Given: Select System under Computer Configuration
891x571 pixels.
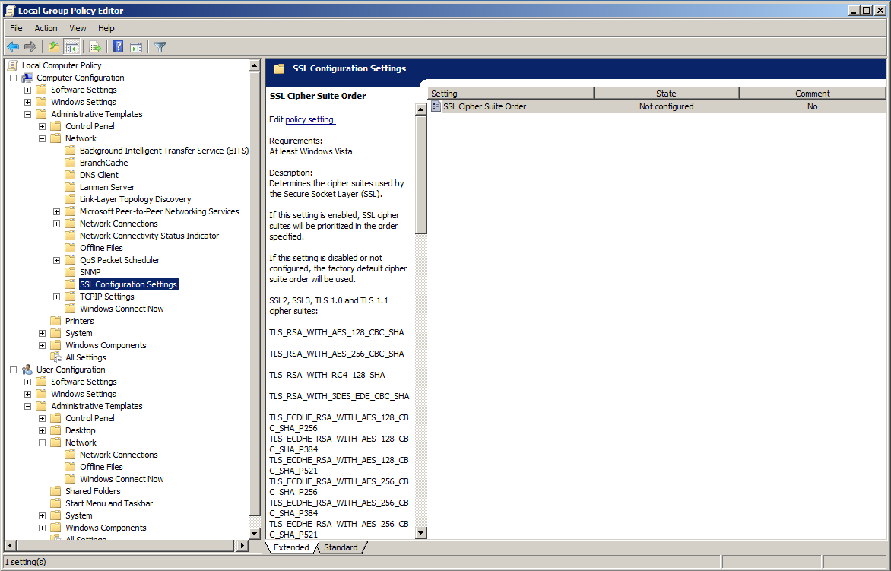Looking at the screenshot, I should [x=78, y=333].
